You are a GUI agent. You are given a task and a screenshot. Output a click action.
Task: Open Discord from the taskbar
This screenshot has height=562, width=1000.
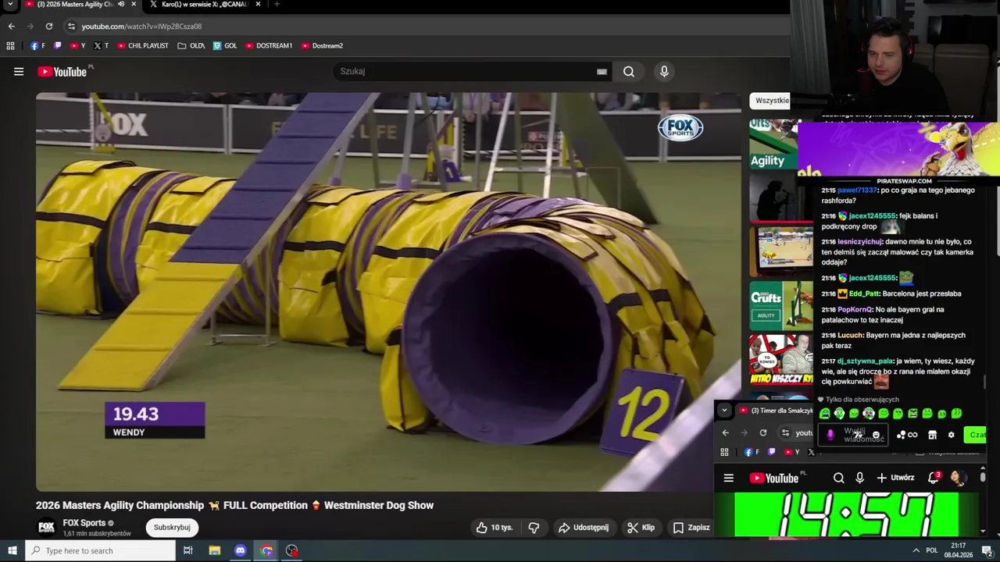click(241, 551)
